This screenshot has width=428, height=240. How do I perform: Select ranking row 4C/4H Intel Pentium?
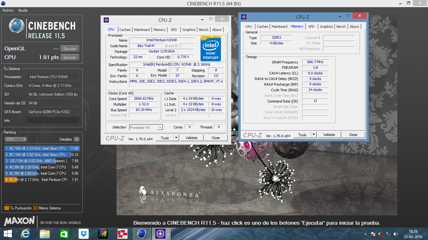point(42,180)
